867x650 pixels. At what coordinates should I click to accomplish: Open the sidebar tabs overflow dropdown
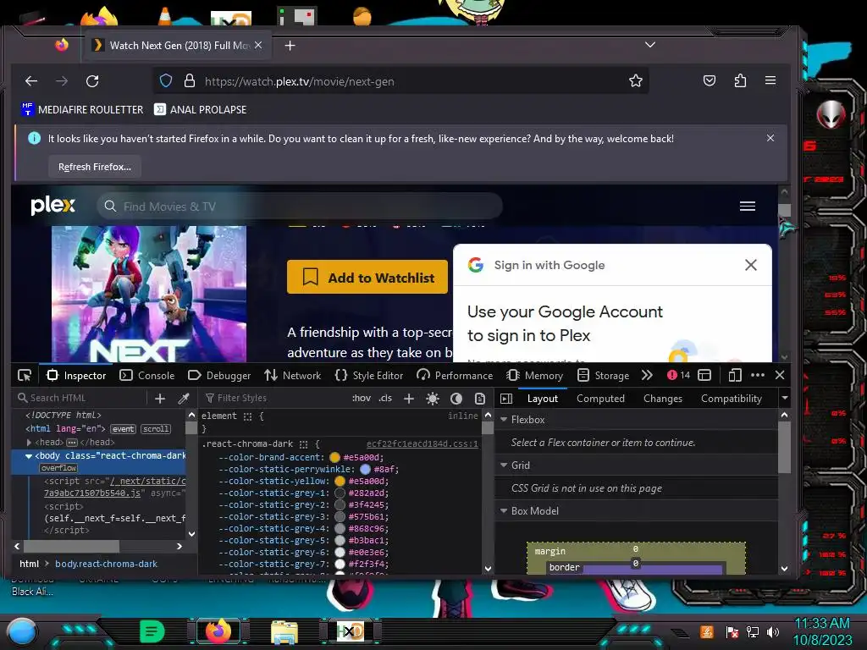(x=784, y=398)
